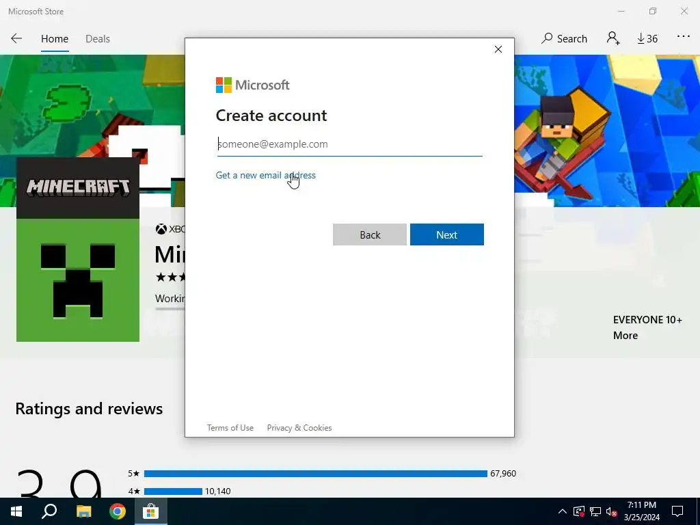The image size is (700, 525).
Task: Open taskbar search magnifier
Action: click(49, 511)
